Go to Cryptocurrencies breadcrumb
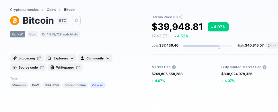This screenshot has height=112, width=278. [x=24, y=10]
